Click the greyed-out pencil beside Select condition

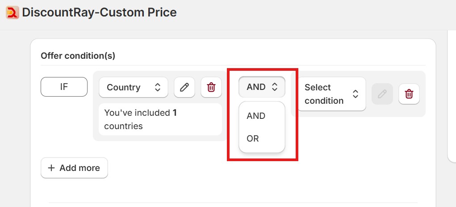[x=382, y=94]
